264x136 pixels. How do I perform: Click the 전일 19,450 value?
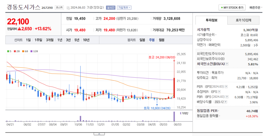[80, 19]
